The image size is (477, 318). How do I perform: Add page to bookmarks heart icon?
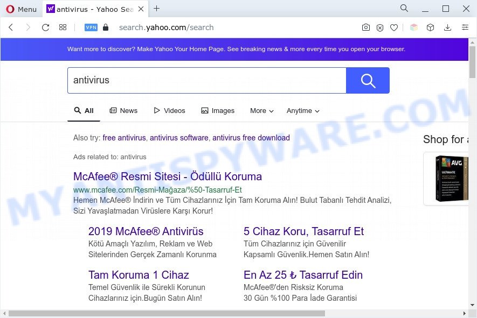tap(394, 27)
